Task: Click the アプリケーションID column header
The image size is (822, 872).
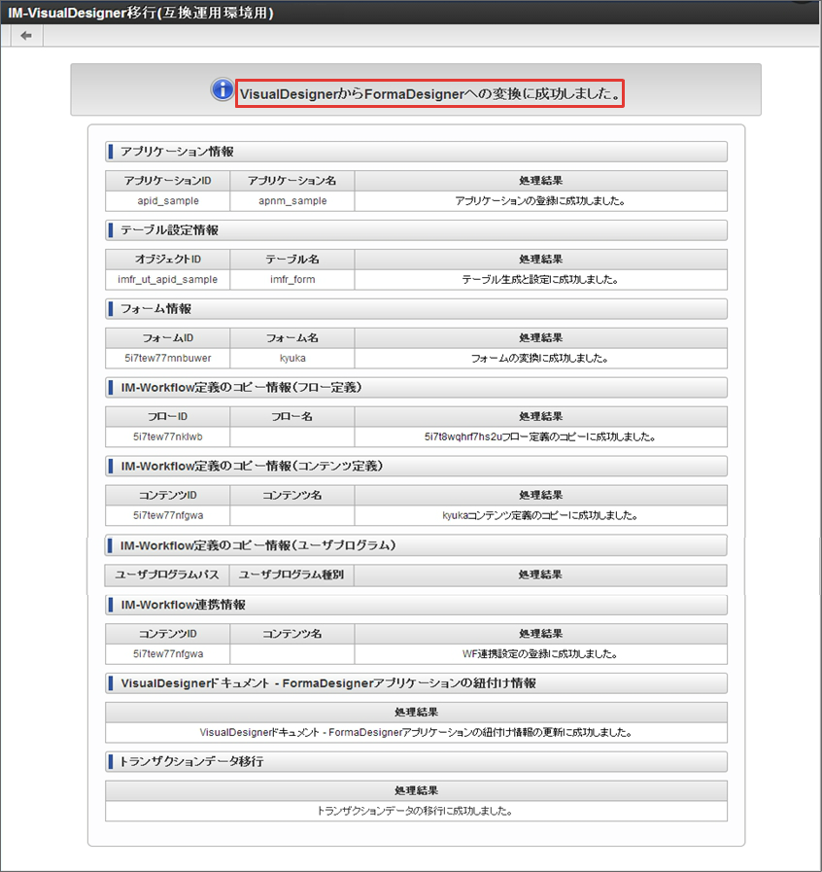Action: click(x=168, y=181)
